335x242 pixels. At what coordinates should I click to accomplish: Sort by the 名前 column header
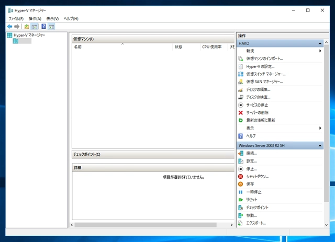(122, 47)
